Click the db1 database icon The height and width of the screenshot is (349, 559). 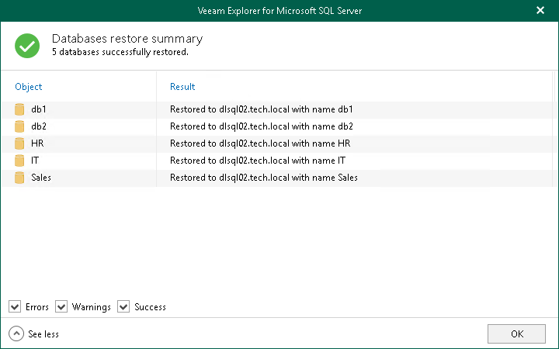20,109
